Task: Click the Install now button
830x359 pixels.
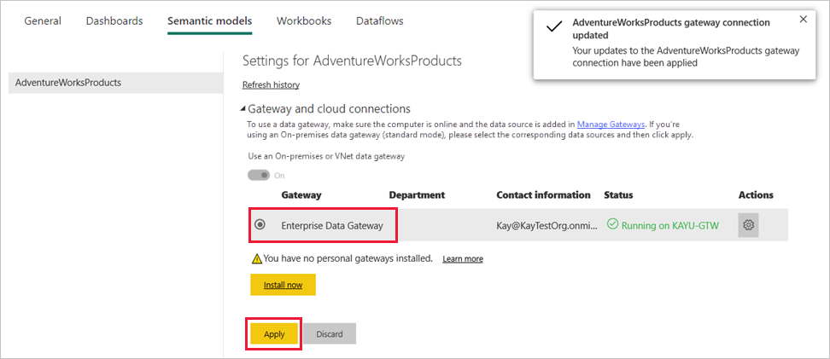Action: (x=283, y=285)
